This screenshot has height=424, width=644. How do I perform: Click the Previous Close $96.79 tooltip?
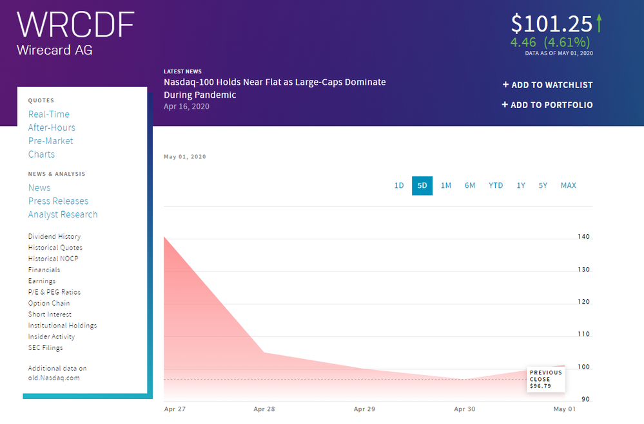pyautogui.click(x=545, y=378)
